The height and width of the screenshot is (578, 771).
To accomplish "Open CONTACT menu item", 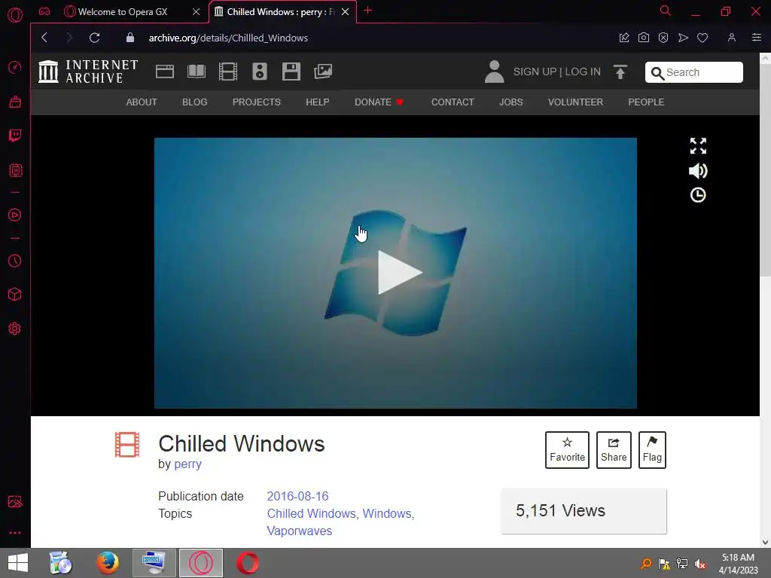I will point(453,102).
